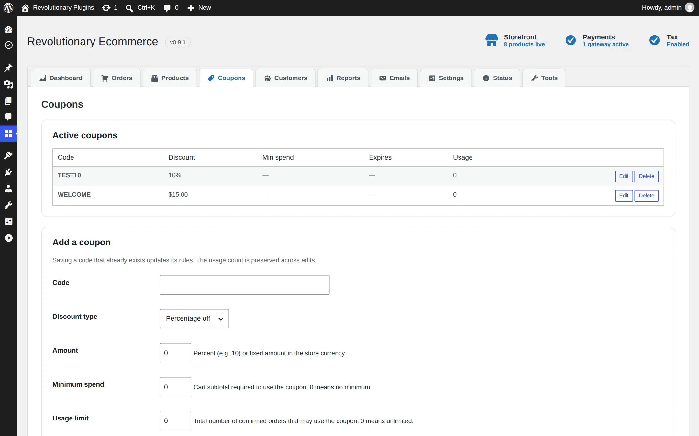The height and width of the screenshot is (436, 699).
Task: Click the Collapse menu play icon
Action: click(x=8, y=238)
